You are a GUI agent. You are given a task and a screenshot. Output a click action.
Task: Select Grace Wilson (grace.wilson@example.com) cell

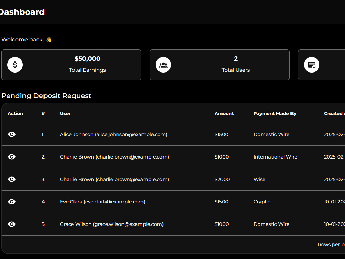point(112,224)
